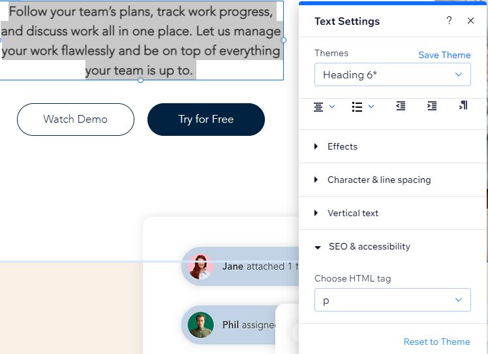This screenshot has width=488, height=354.
Task: Expand Character & line spacing section
Action: [378, 180]
